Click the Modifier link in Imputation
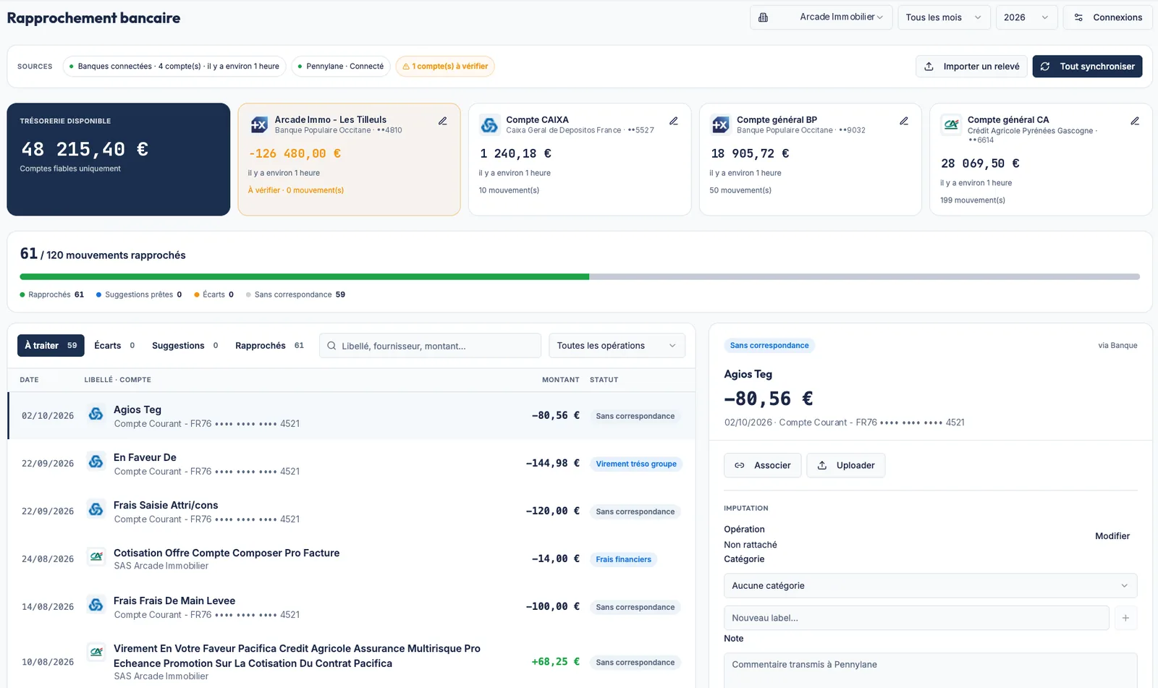Image resolution: width=1158 pixels, height=688 pixels. (1112, 536)
